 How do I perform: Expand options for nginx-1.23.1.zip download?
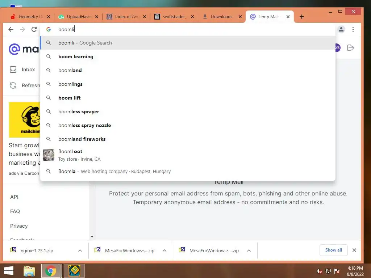click(x=80, y=250)
